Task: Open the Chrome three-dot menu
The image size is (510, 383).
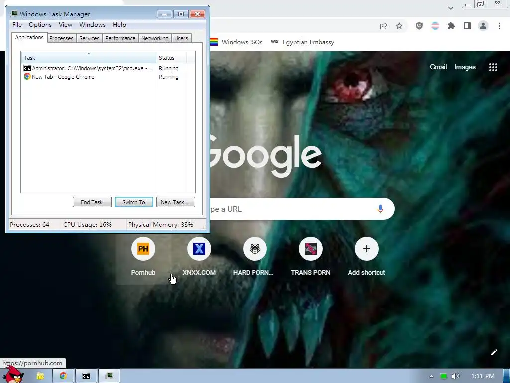Action: click(x=499, y=26)
